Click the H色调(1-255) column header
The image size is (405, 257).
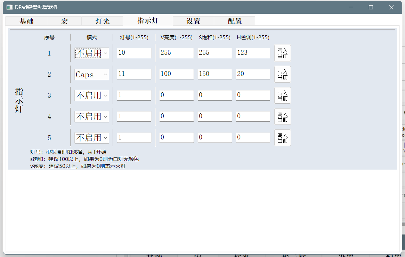[253, 37]
